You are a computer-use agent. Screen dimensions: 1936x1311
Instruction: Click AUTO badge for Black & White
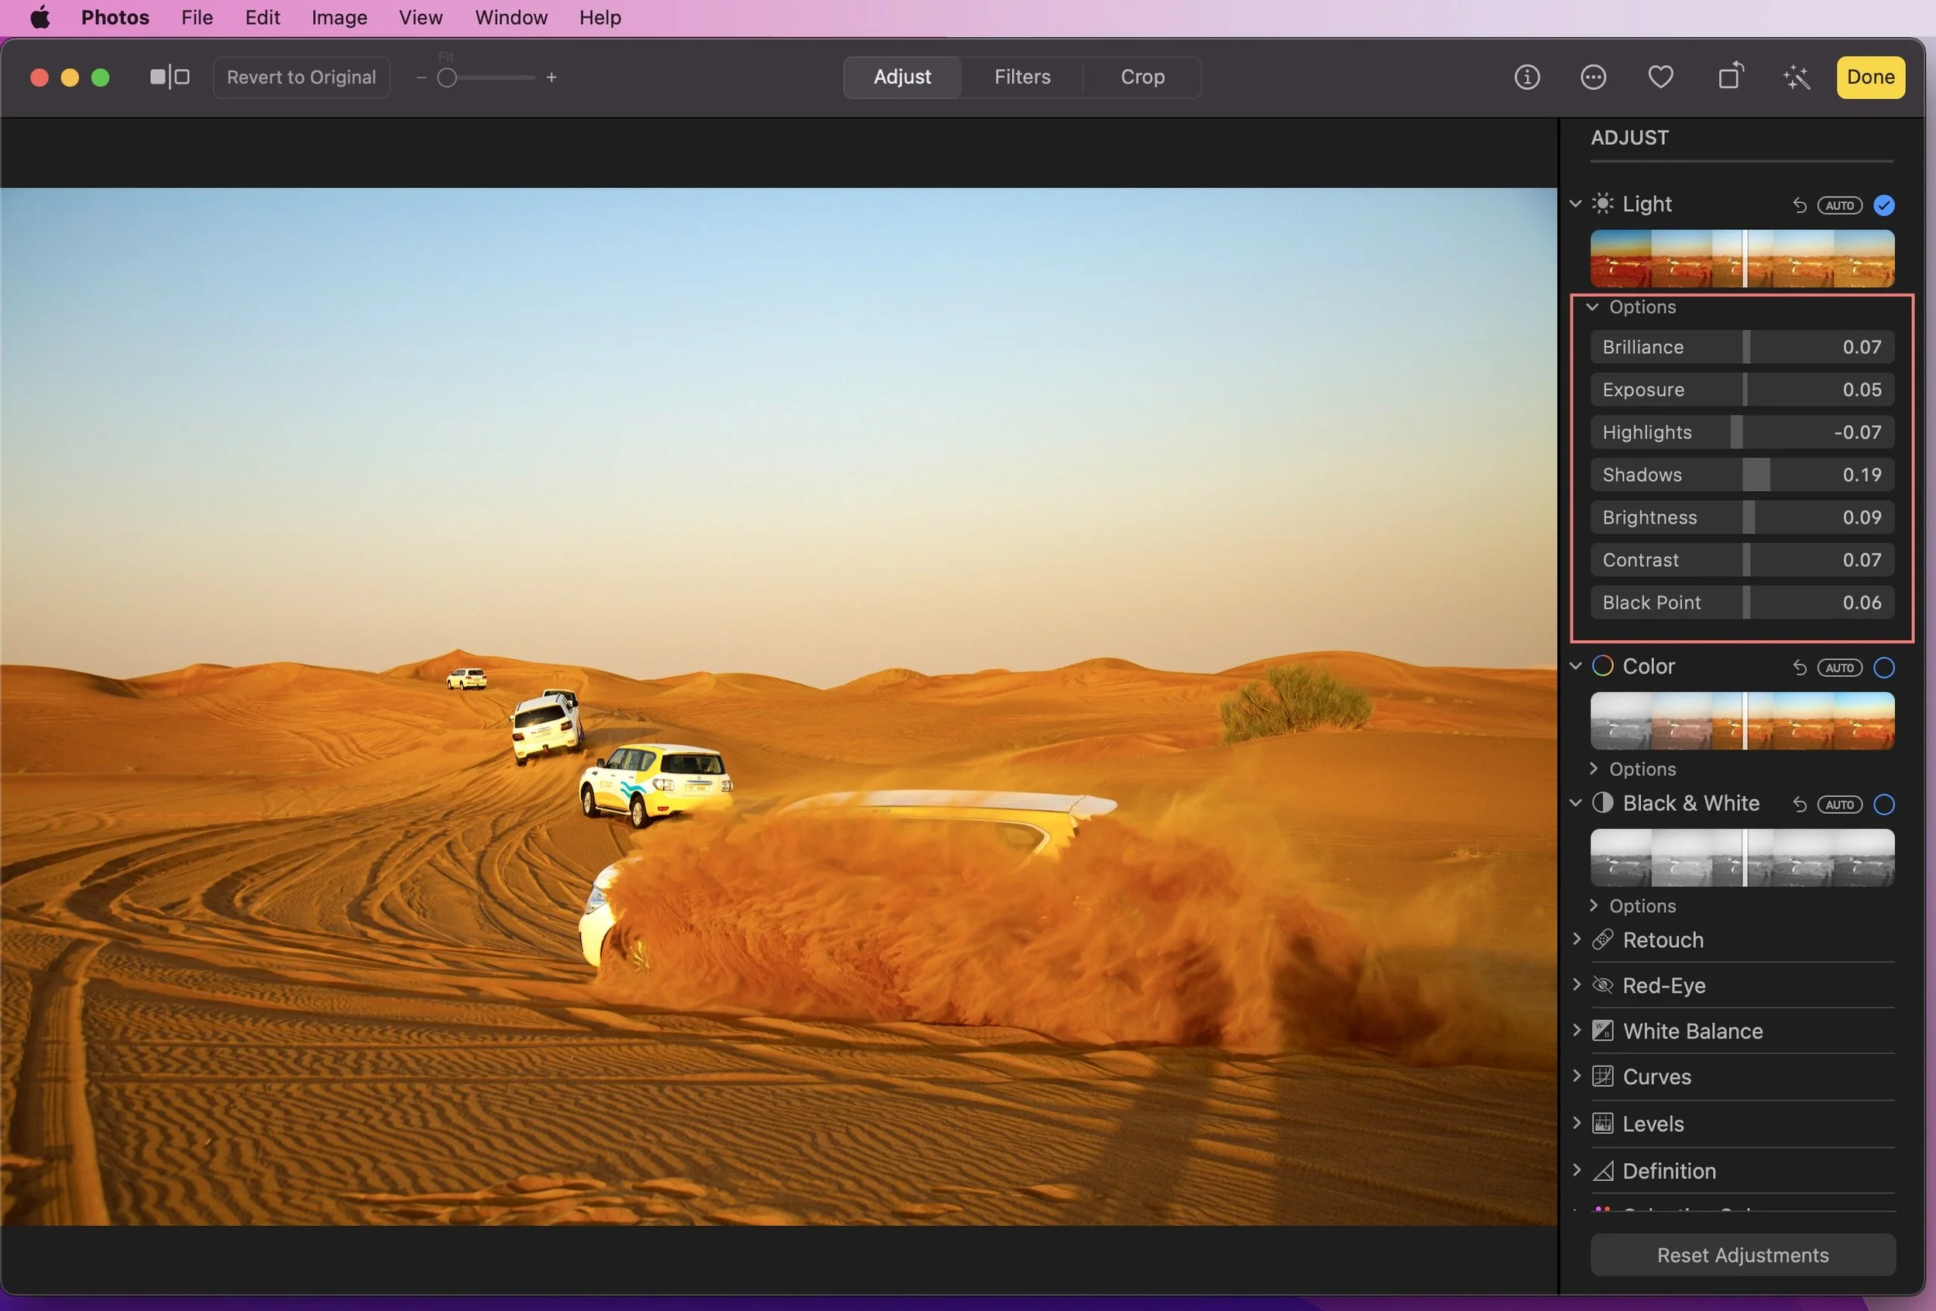pos(1839,805)
